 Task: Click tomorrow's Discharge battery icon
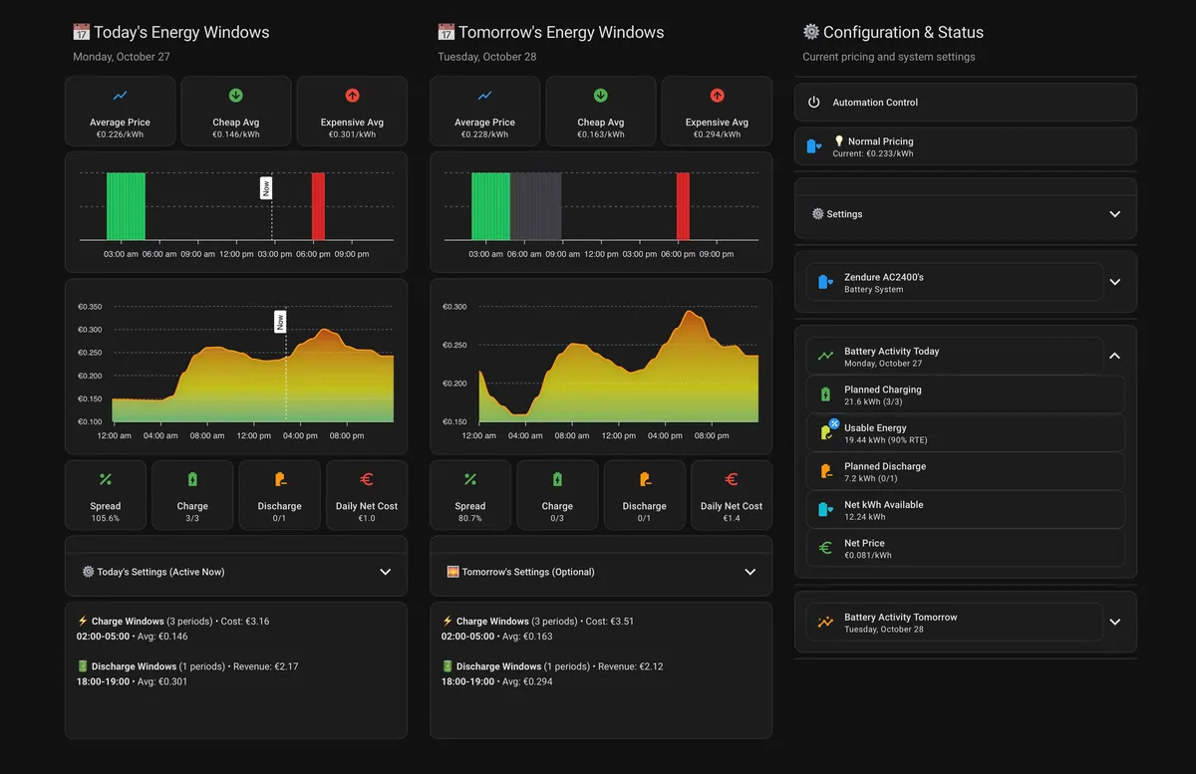(645, 479)
